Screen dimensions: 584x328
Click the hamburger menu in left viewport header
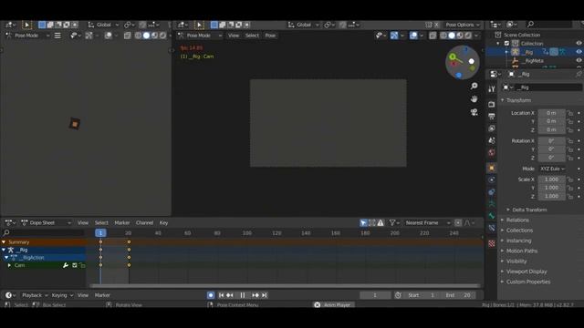57,36
